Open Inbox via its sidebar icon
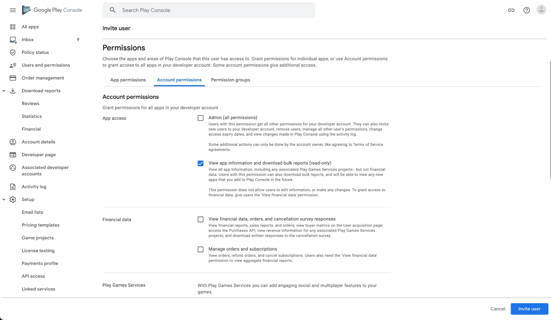Viewport: 551px width, 320px height. pyautogui.click(x=13, y=40)
